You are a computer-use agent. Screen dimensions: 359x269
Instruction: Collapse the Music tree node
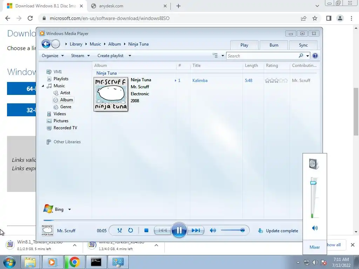(43, 86)
